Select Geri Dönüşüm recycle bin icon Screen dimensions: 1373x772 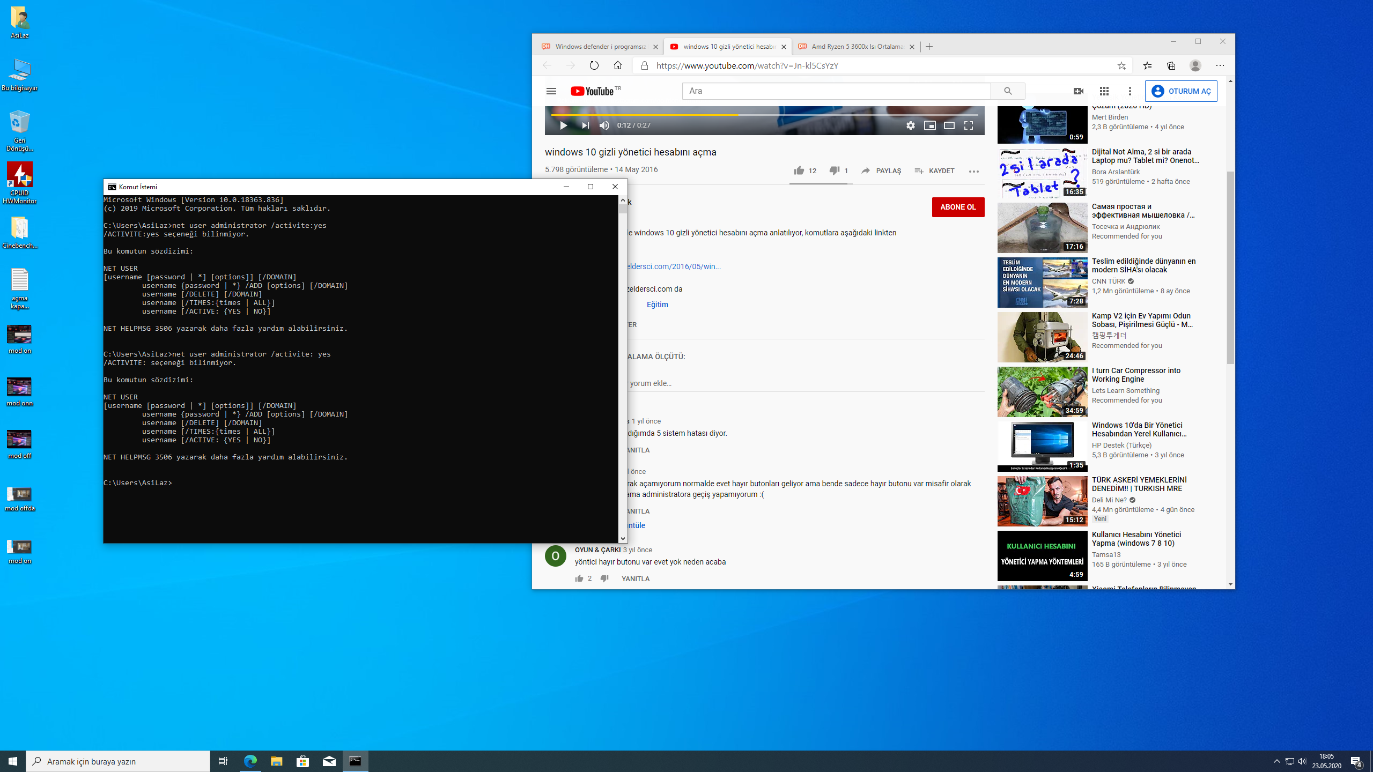[19, 131]
